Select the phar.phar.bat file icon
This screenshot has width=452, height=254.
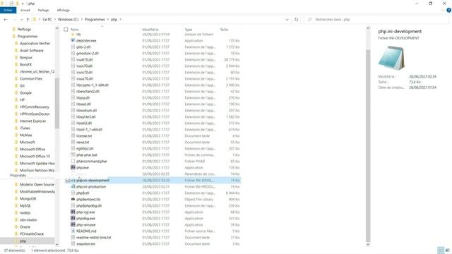pyautogui.click(x=73, y=155)
